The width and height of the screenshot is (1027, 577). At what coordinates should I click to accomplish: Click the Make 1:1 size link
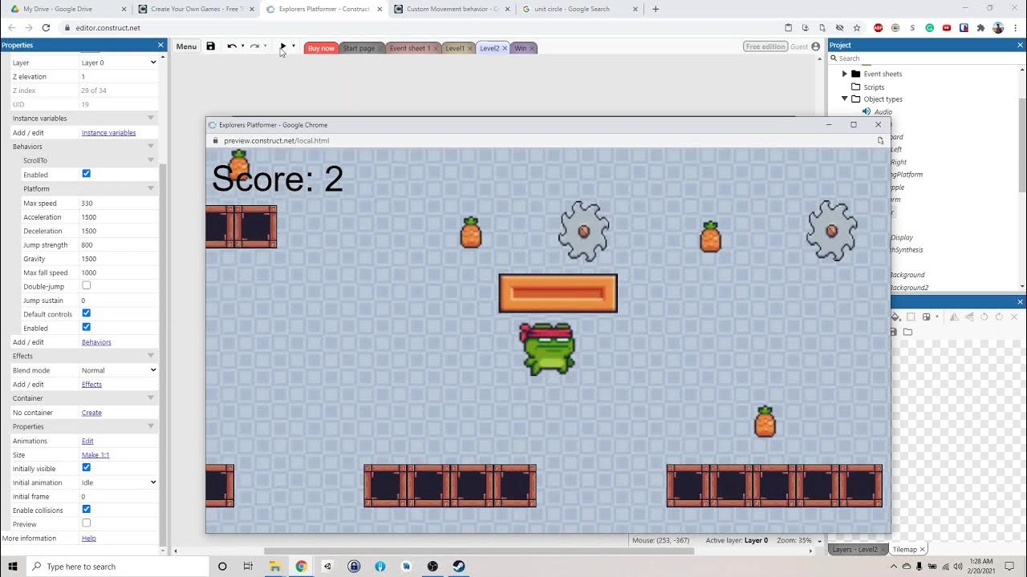coord(95,455)
